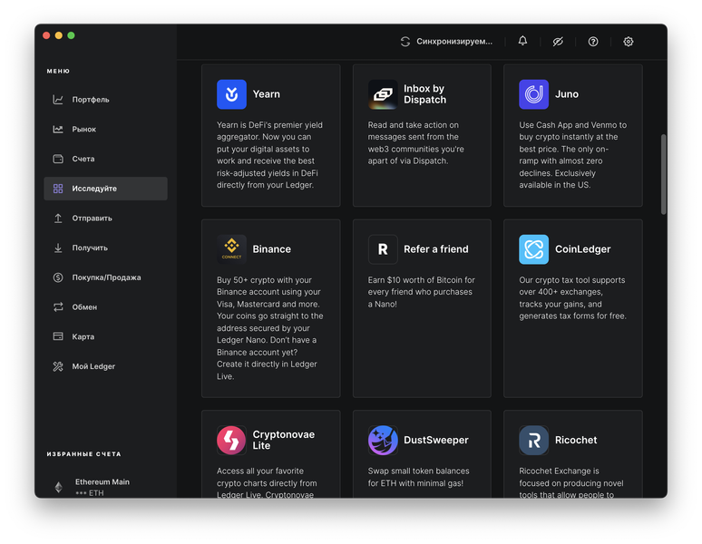Click the Refer a friend description

(421, 292)
